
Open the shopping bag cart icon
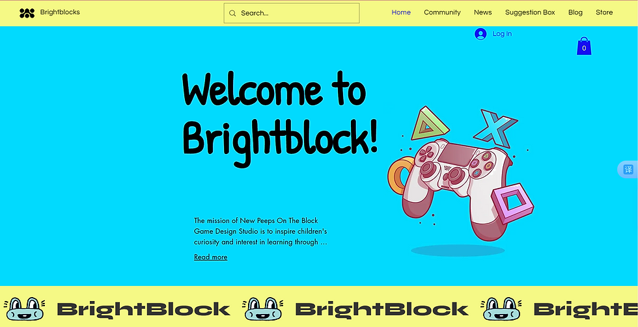(x=584, y=46)
